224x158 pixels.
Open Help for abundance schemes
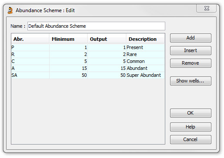[191, 127]
